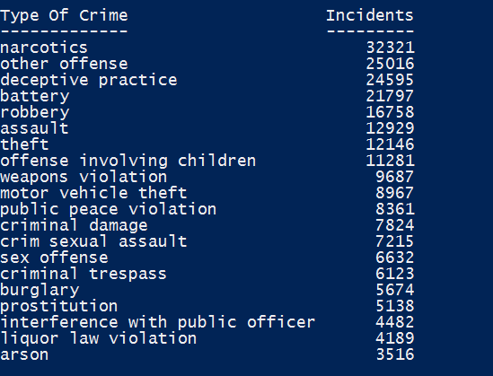Screen dimensions: 493x376
Task: Select the 'battery' crime type
Action: pos(35,96)
